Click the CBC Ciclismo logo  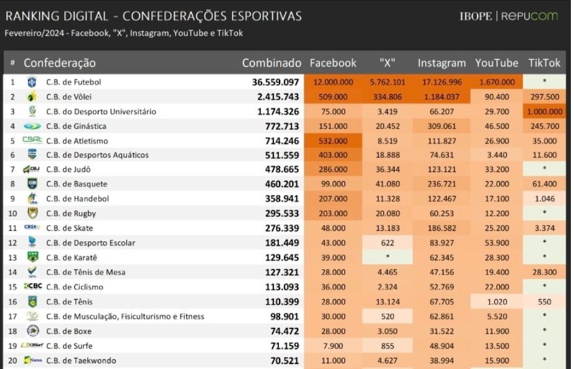pos(32,287)
